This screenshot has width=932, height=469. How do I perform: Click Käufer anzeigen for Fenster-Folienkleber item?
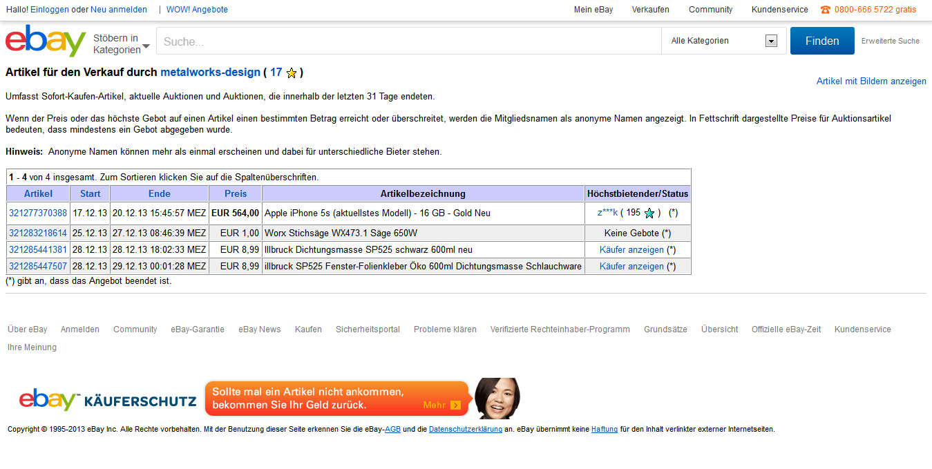pyautogui.click(x=631, y=266)
